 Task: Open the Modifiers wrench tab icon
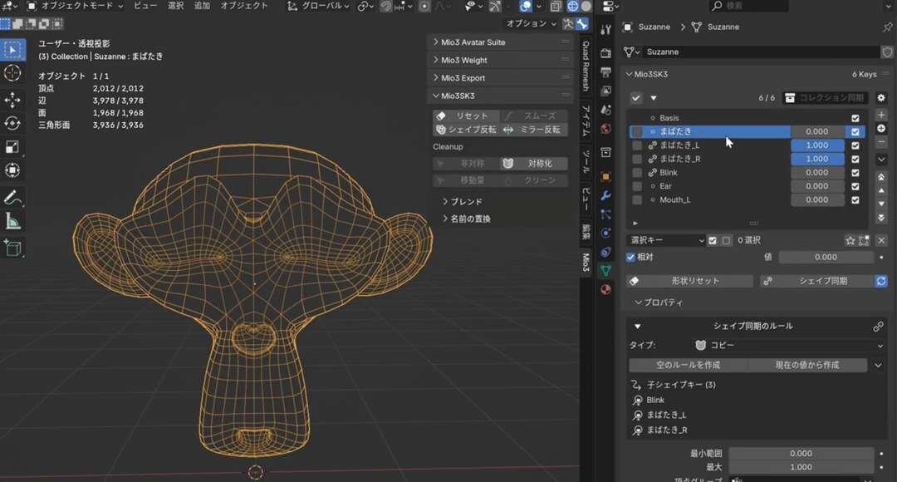605,196
